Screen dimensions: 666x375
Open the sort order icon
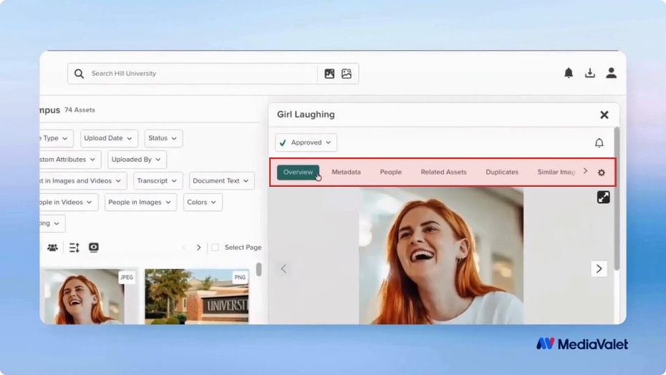(74, 248)
